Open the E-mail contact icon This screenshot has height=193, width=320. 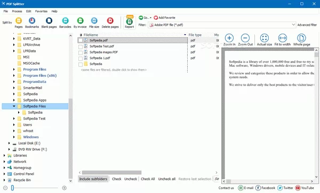[241, 188]
